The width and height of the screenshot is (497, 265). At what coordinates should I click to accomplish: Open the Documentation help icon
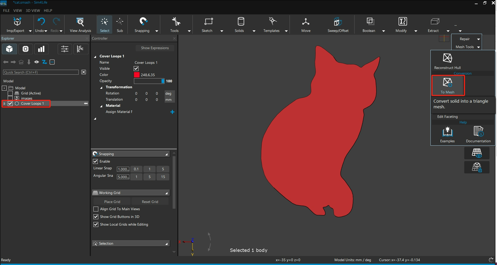click(478, 131)
